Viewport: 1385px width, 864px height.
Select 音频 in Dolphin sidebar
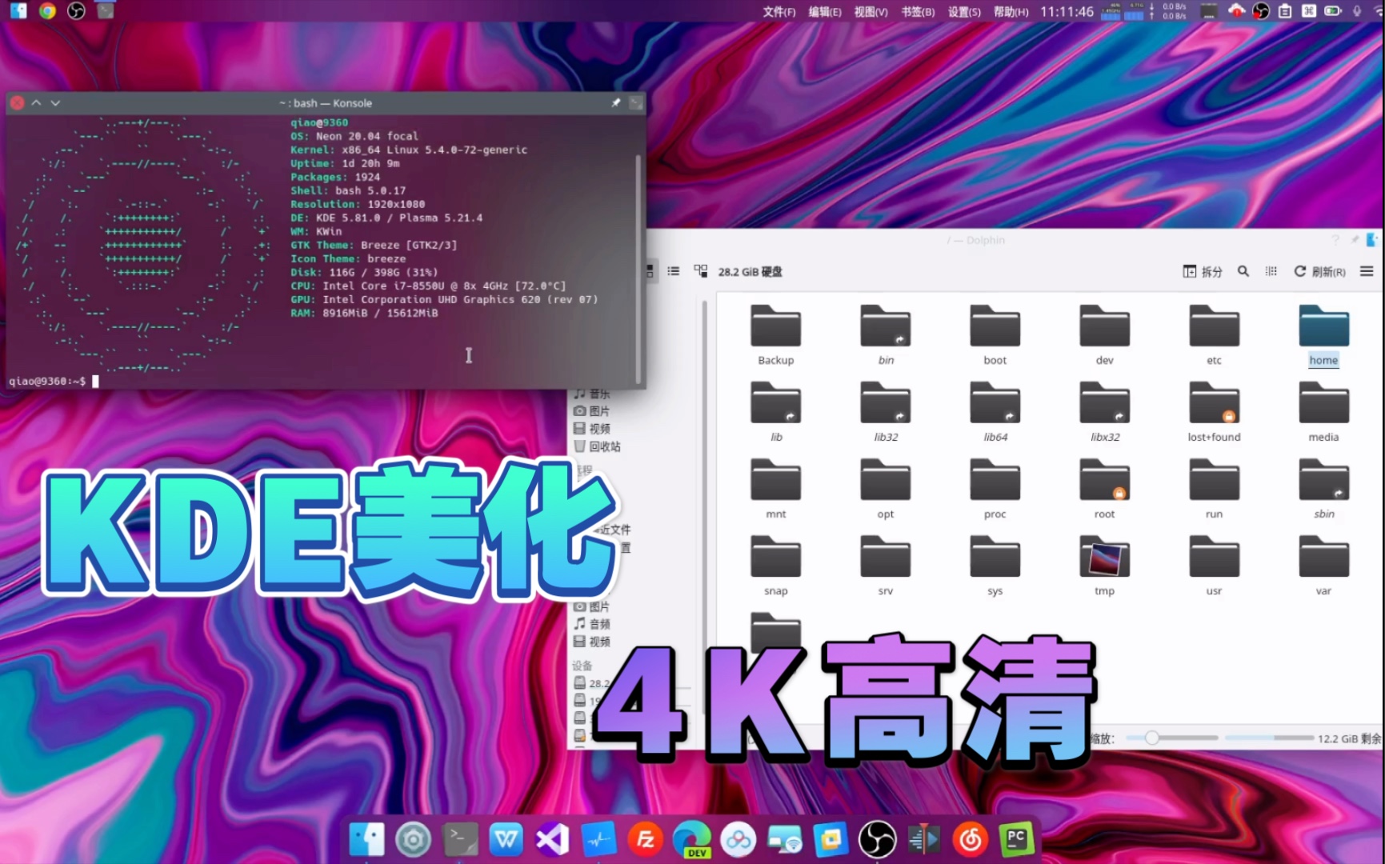pos(592,623)
